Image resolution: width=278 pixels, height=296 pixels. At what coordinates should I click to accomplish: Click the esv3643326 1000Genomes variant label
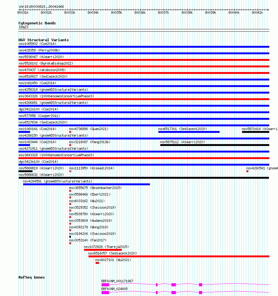click(56, 96)
